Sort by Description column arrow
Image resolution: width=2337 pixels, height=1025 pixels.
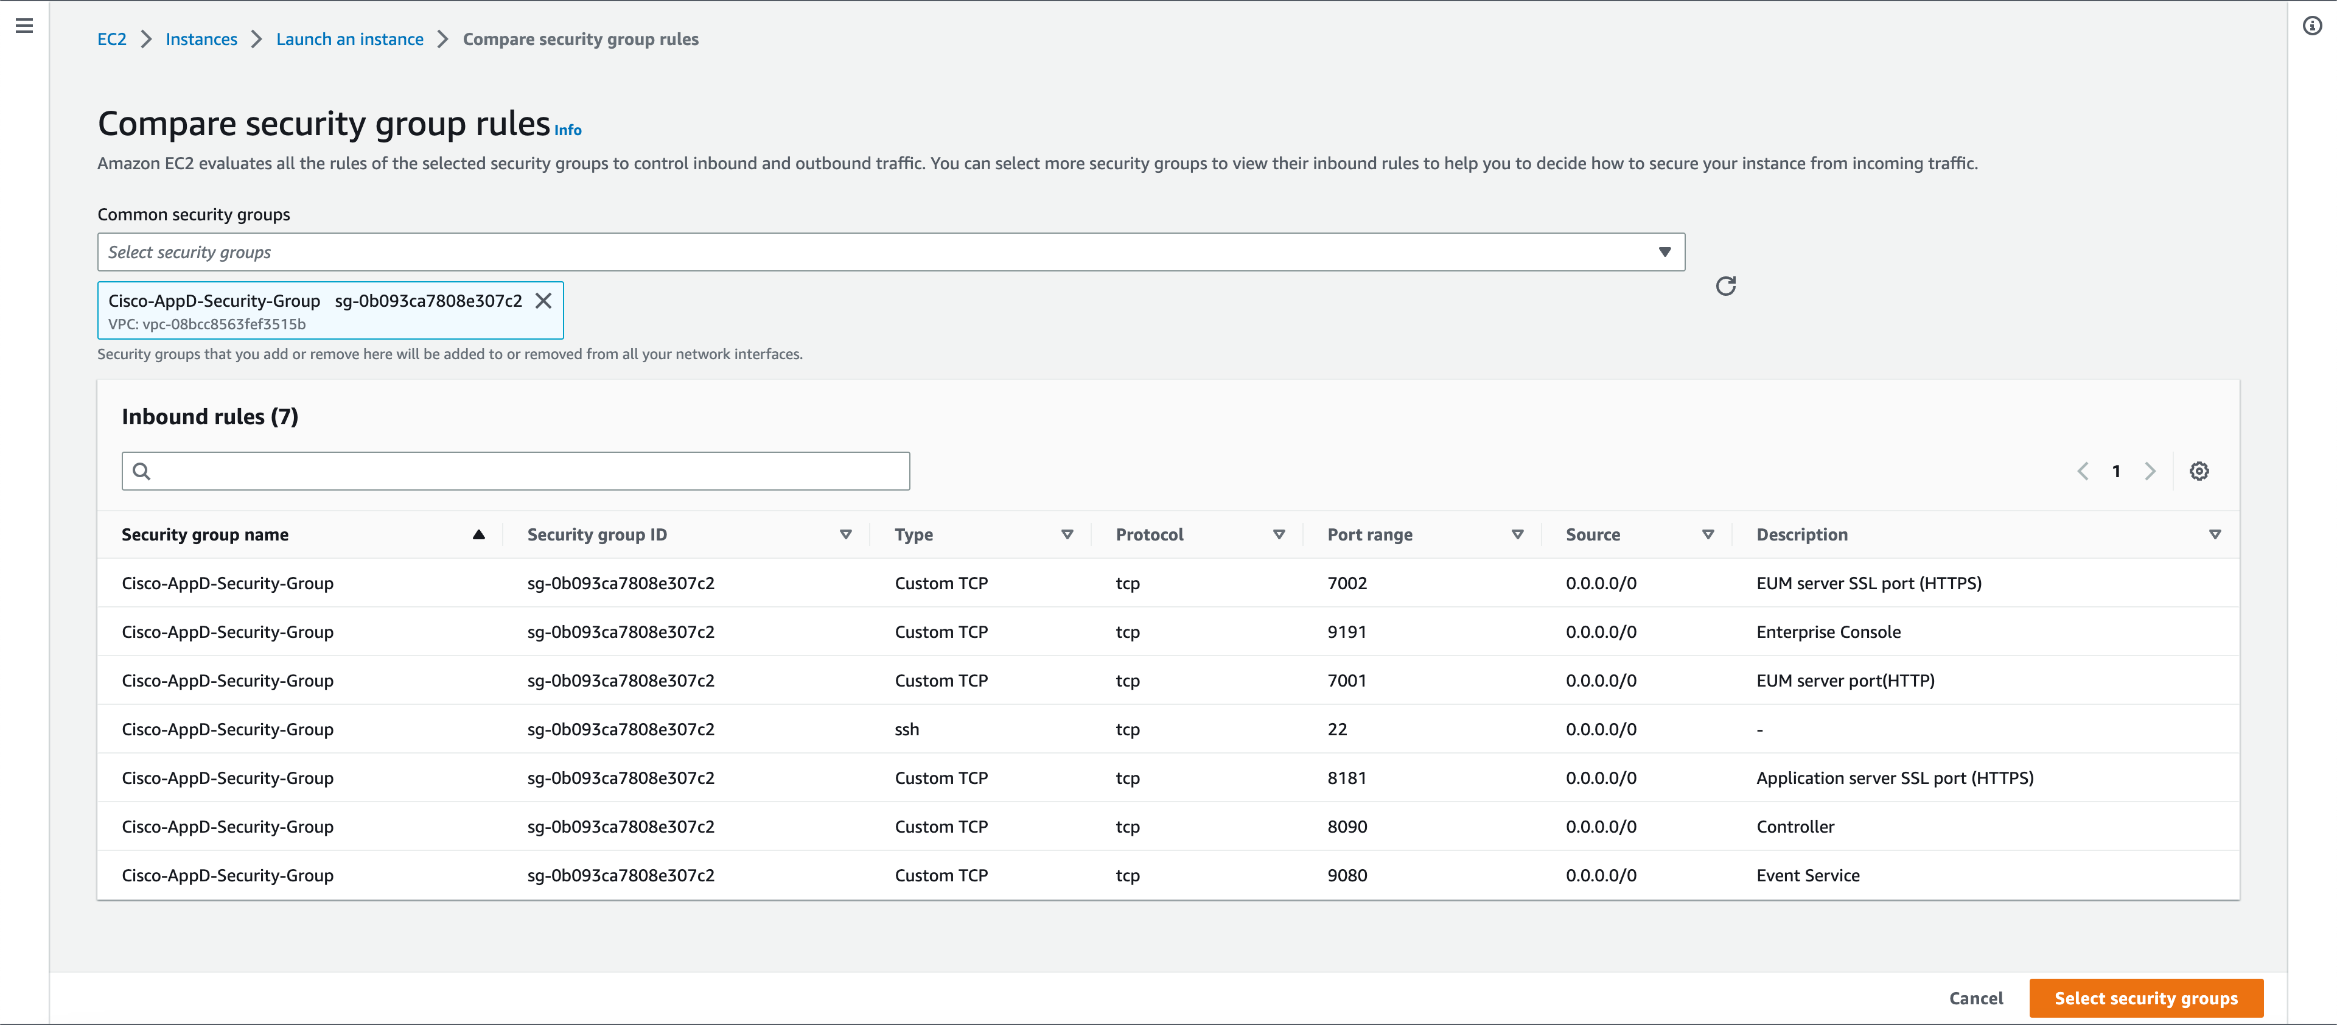tap(2215, 534)
